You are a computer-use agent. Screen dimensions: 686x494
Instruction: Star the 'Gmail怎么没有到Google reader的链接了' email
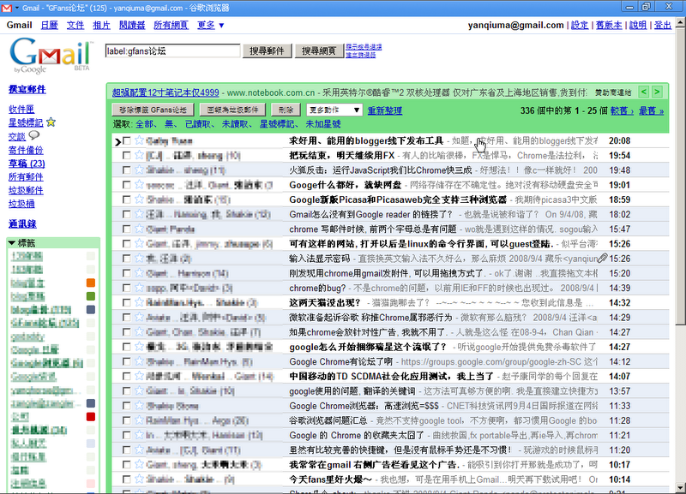[x=139, y=214]
